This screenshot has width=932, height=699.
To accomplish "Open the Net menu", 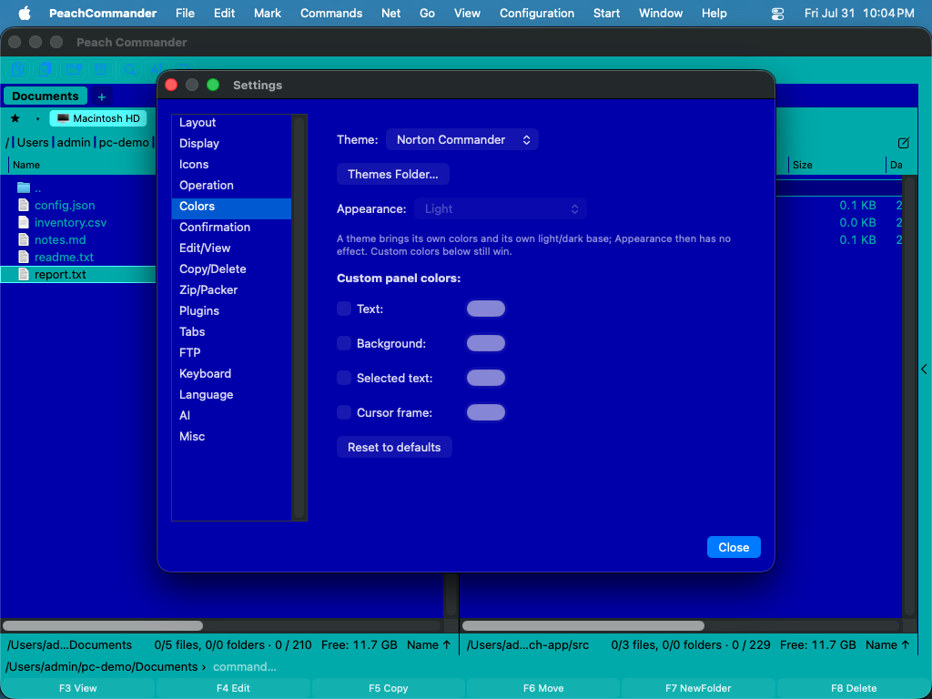I will (x=390, y=13).
